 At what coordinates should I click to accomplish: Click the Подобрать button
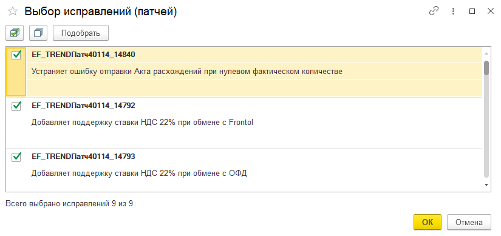point(81,33)
